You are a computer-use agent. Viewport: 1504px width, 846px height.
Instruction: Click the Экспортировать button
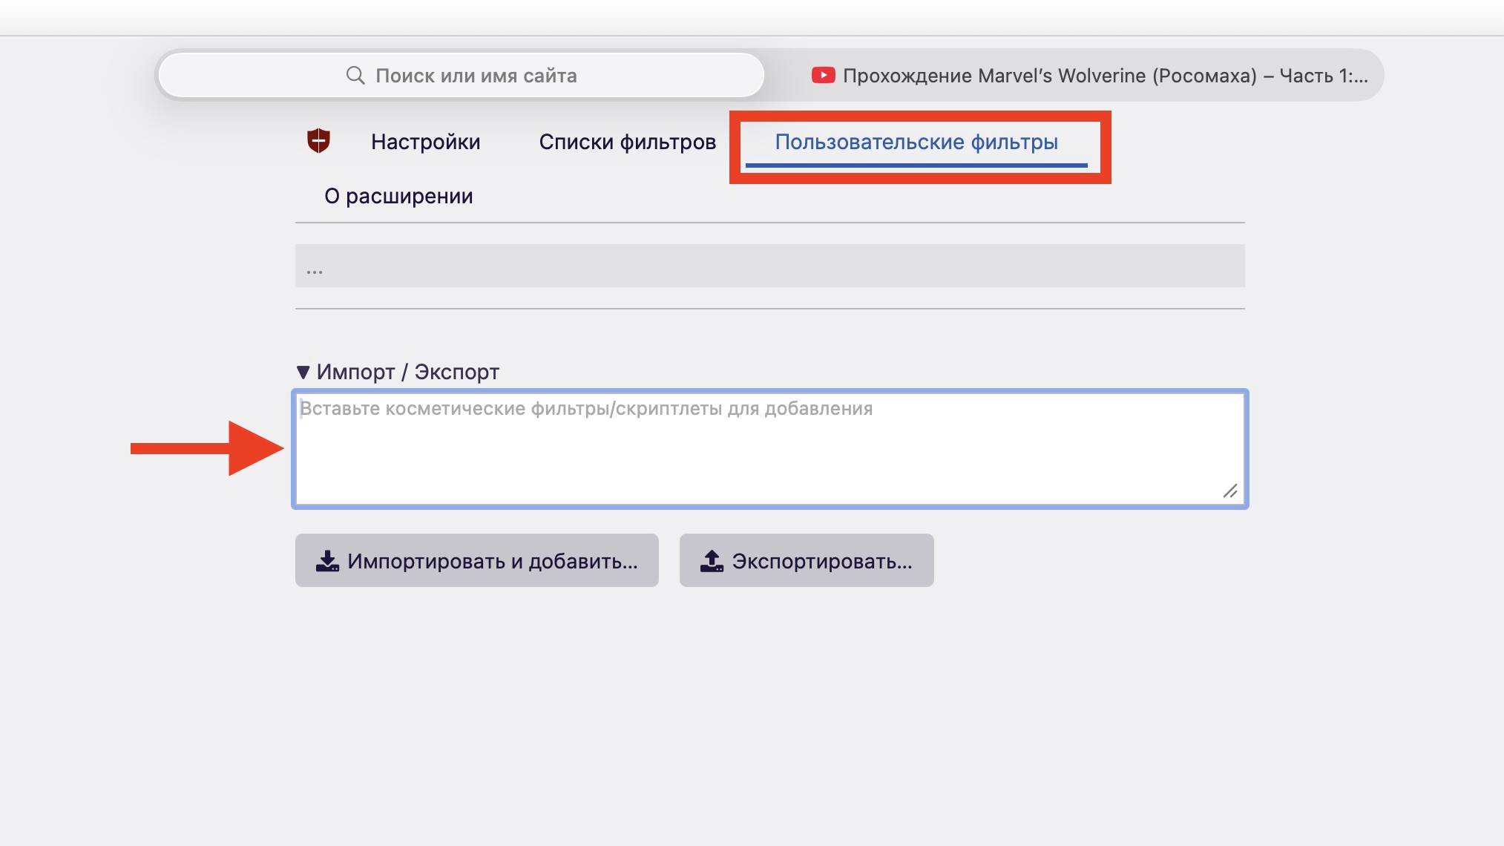pos(807,560)
